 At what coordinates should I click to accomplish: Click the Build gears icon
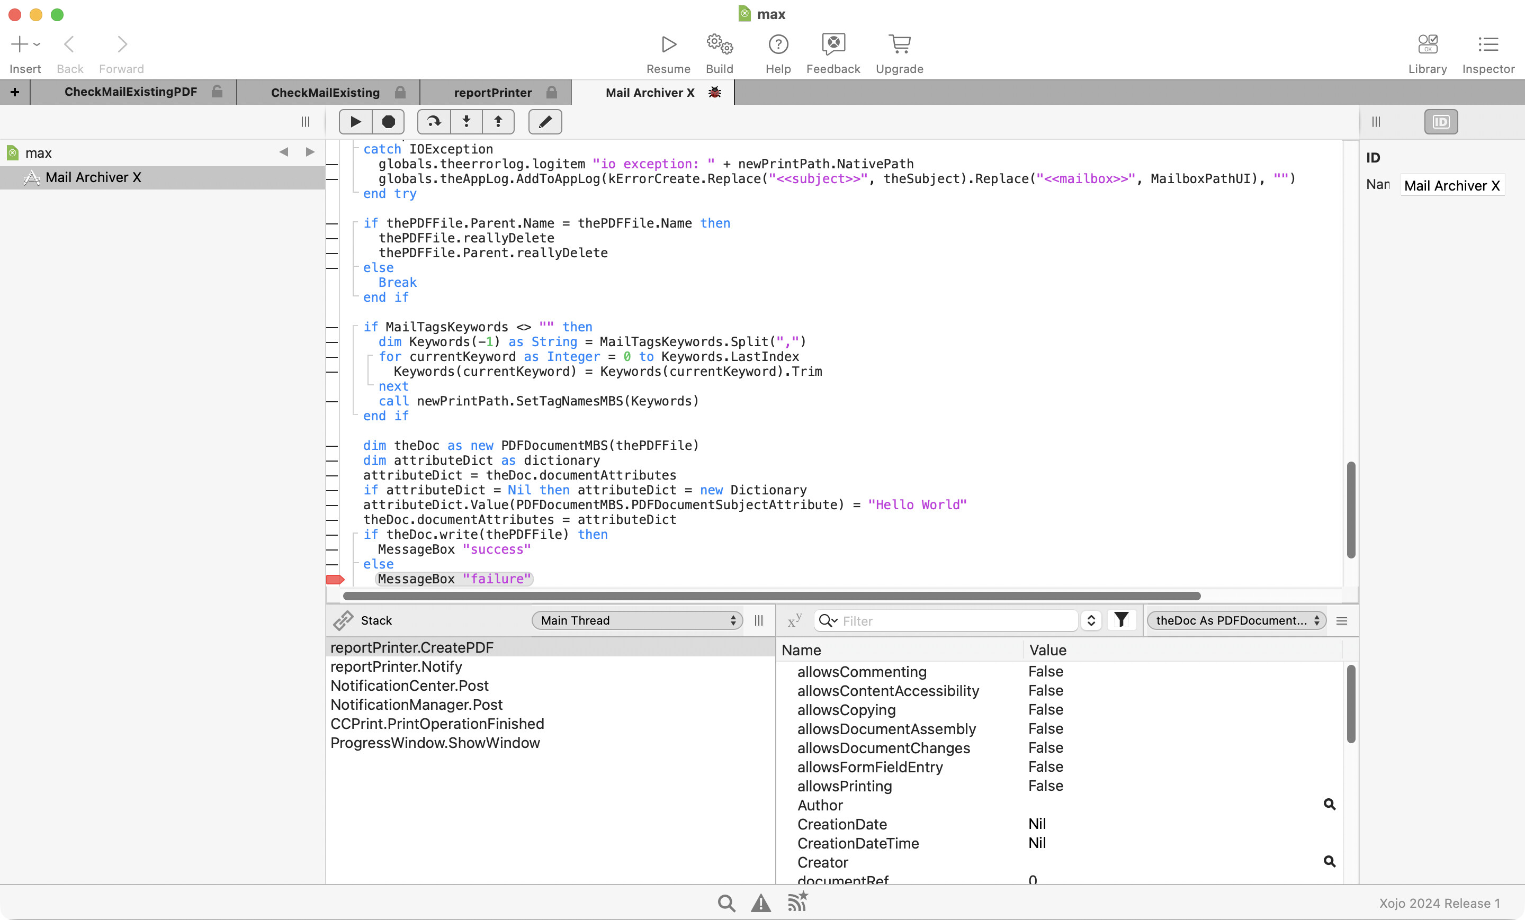[720, 44]
